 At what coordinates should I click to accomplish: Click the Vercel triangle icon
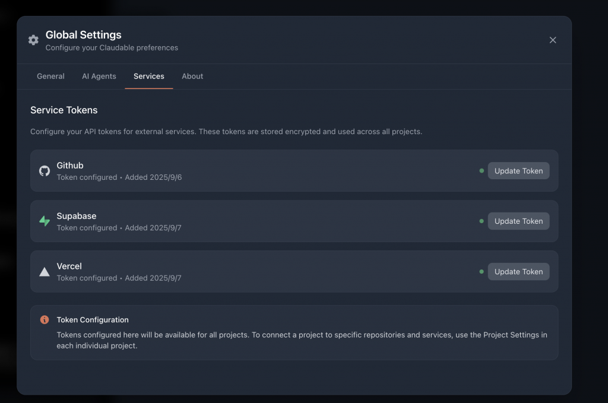[45, 272]
